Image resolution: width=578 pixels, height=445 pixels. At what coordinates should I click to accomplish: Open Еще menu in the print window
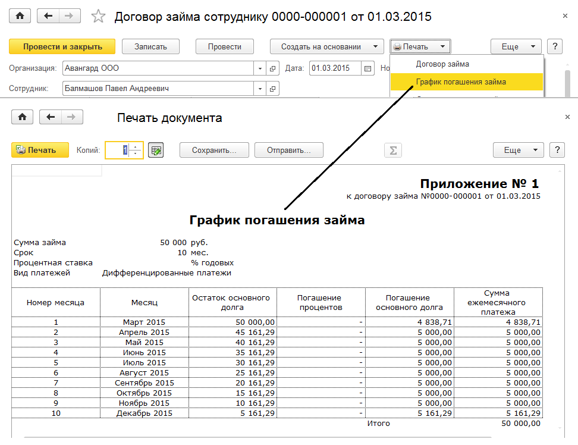[518, 151]
